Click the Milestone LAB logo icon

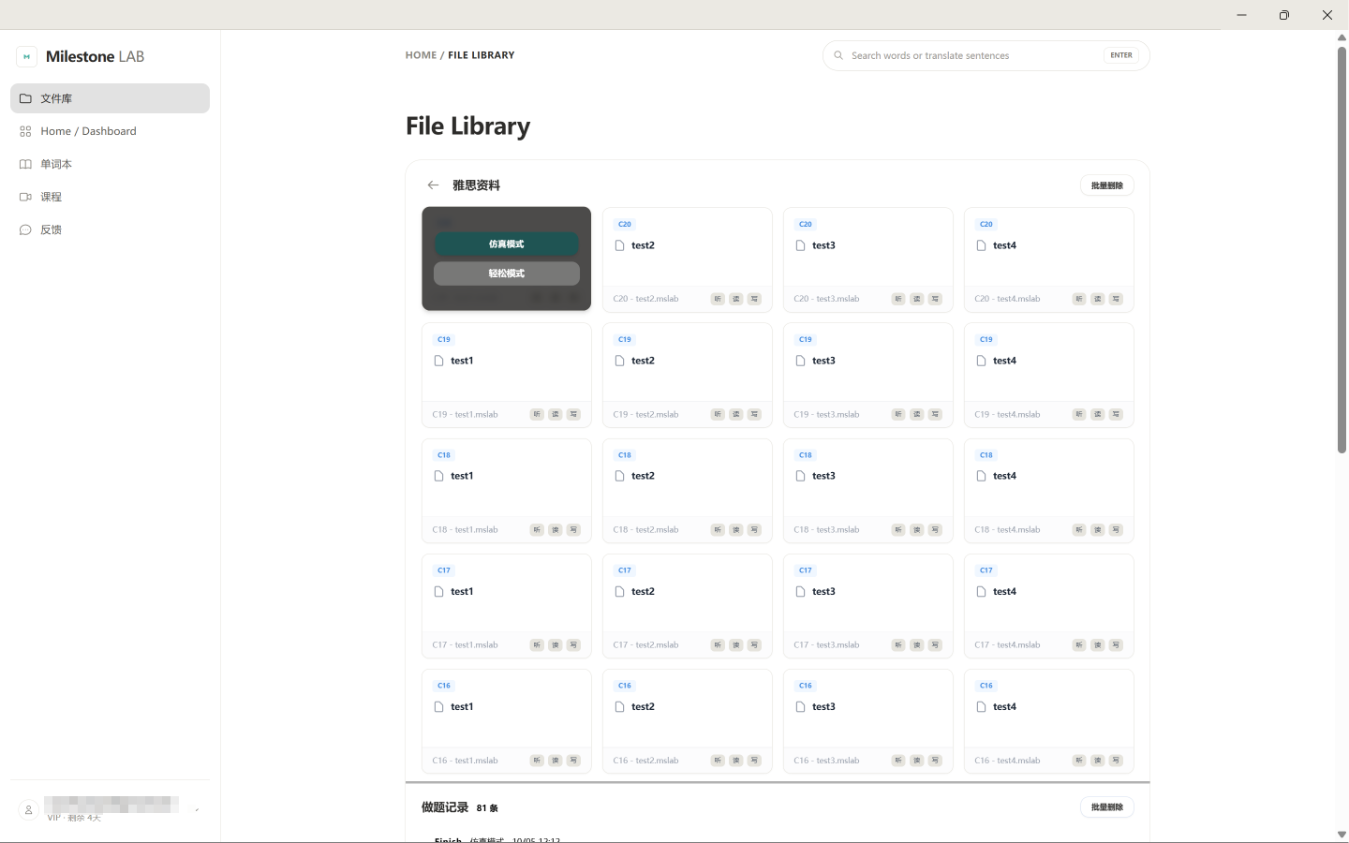27,57
